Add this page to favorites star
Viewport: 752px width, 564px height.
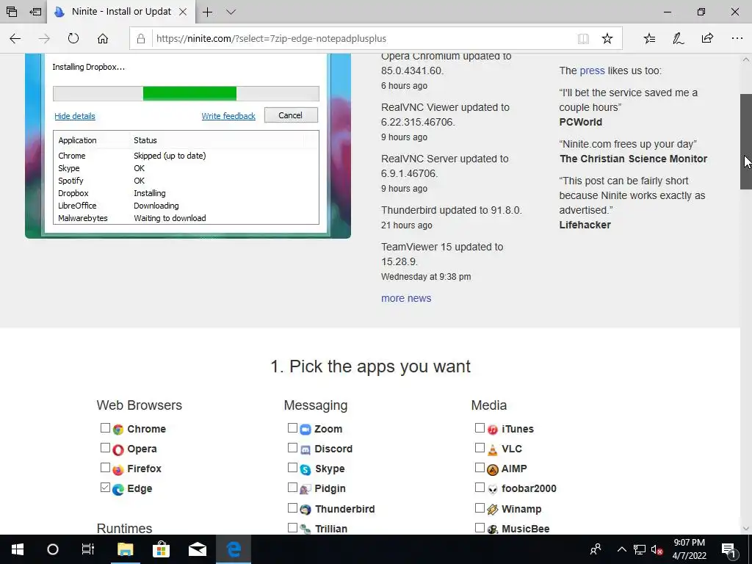(x=607, y=38)
